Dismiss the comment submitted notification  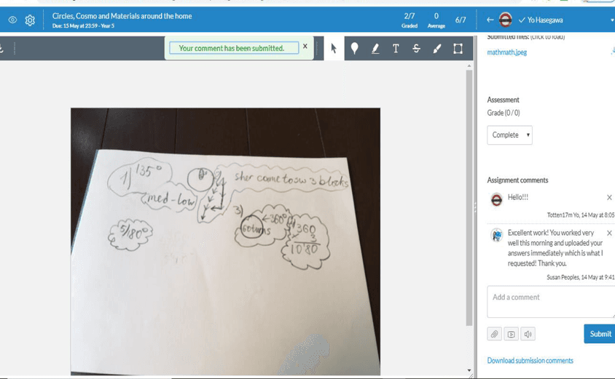coord(305,47)
